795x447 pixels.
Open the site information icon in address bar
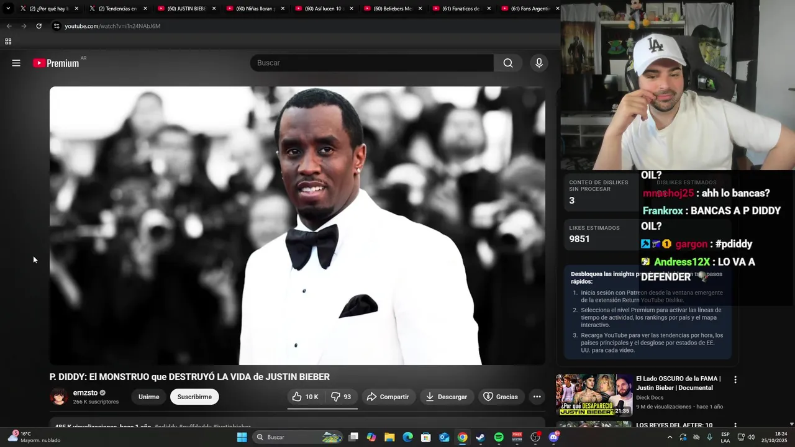point(57,26)
